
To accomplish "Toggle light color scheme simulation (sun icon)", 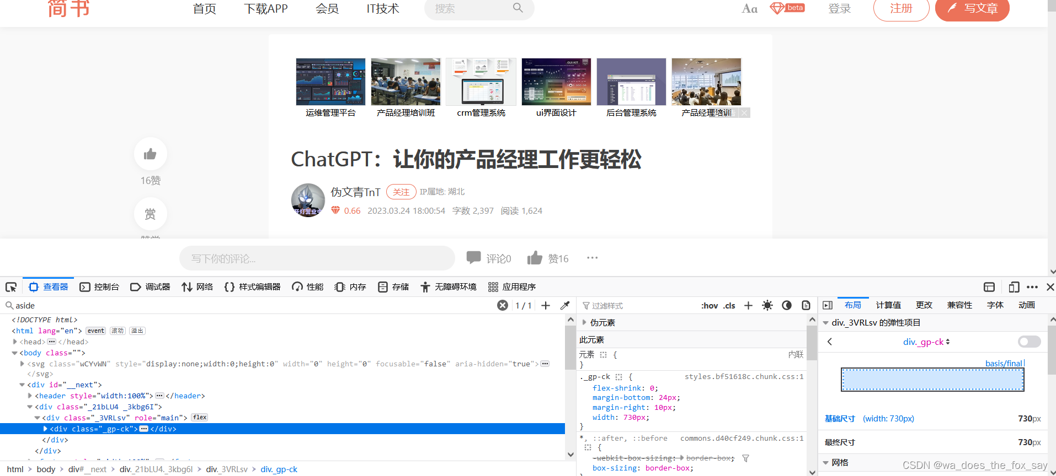I will (767, 305).
